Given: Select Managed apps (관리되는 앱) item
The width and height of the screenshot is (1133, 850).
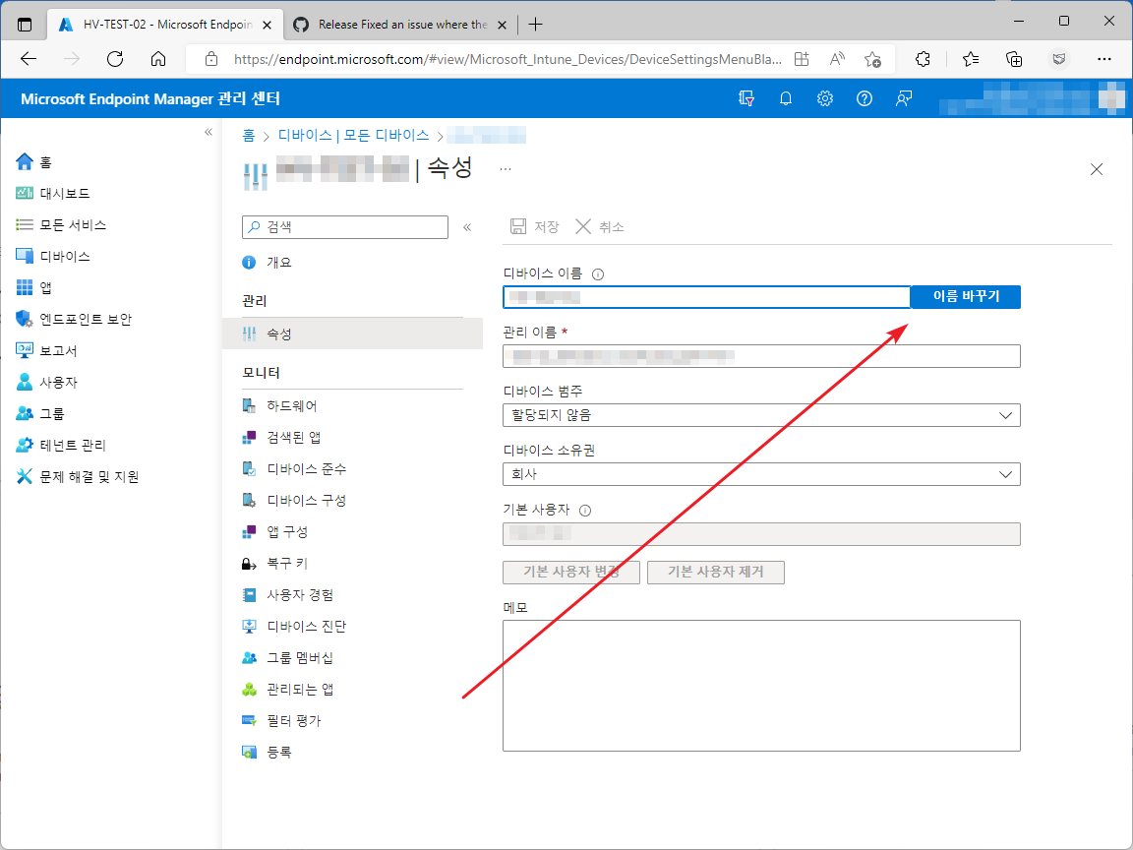Looking at the screenshot, I should (287, 690).
